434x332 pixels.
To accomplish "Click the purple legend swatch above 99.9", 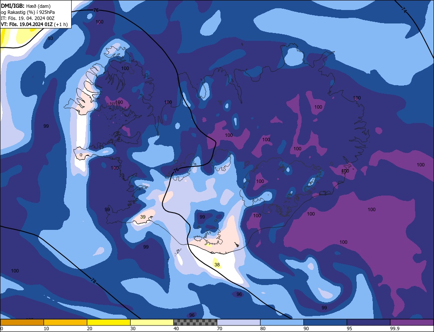I will (x=412, y=322).
